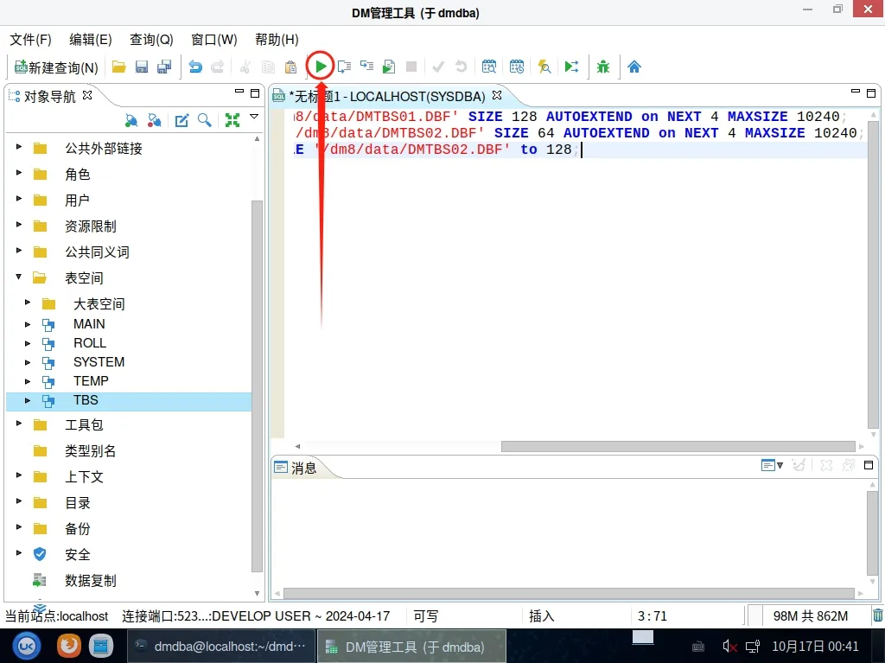Open the 查询(Q) menu
Screen dimensions: 885x663
pyautogui.click(x=151, y=40)
